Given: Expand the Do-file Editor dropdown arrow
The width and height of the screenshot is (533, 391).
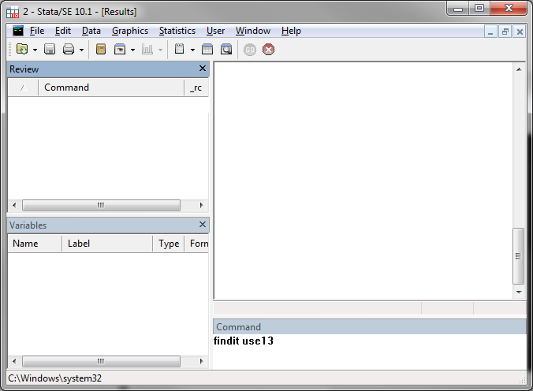Looking at the screenshot, I should [x=192, y=50].
